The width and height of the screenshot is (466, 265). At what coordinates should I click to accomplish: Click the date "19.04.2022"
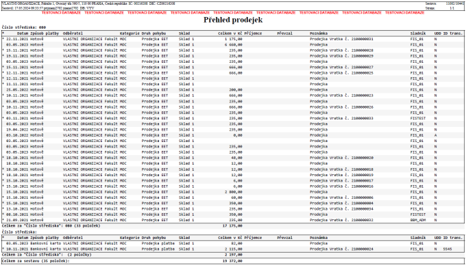click(x=18, y=129)
